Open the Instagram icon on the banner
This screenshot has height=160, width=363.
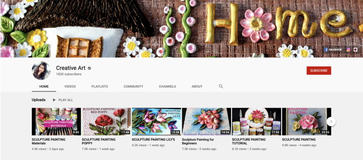(348, 50)
